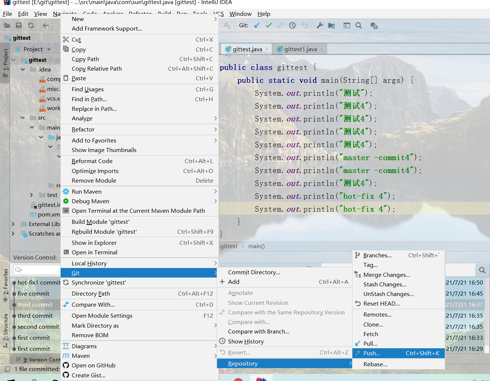Click the Search Everywhere magnifier icon
Viewport: 490px width, 381px height.
(x=359, y=25)
